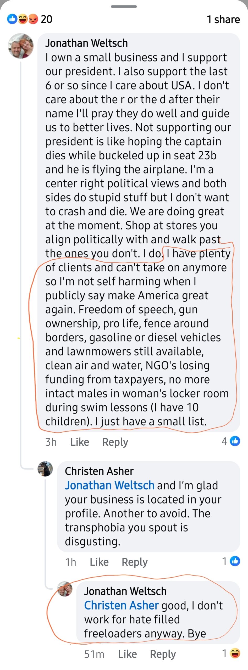The image size is (248, 670).
Task: Open the like reaction count on Jonathan's first comment
Action: 231,441
